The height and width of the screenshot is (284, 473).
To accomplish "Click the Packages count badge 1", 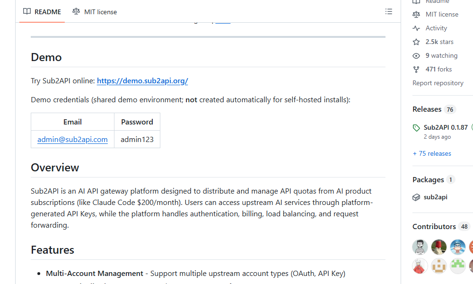I will [x=451, y=180].
